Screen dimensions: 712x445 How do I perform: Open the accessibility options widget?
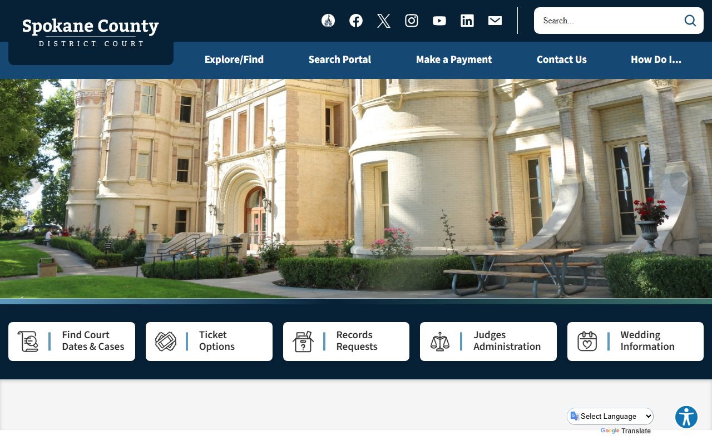686,417
